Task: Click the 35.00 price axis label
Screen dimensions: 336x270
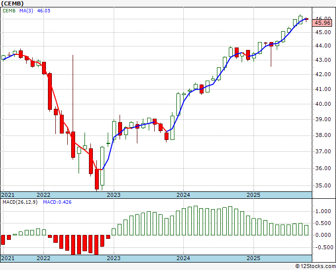Action: pos(323,185)
